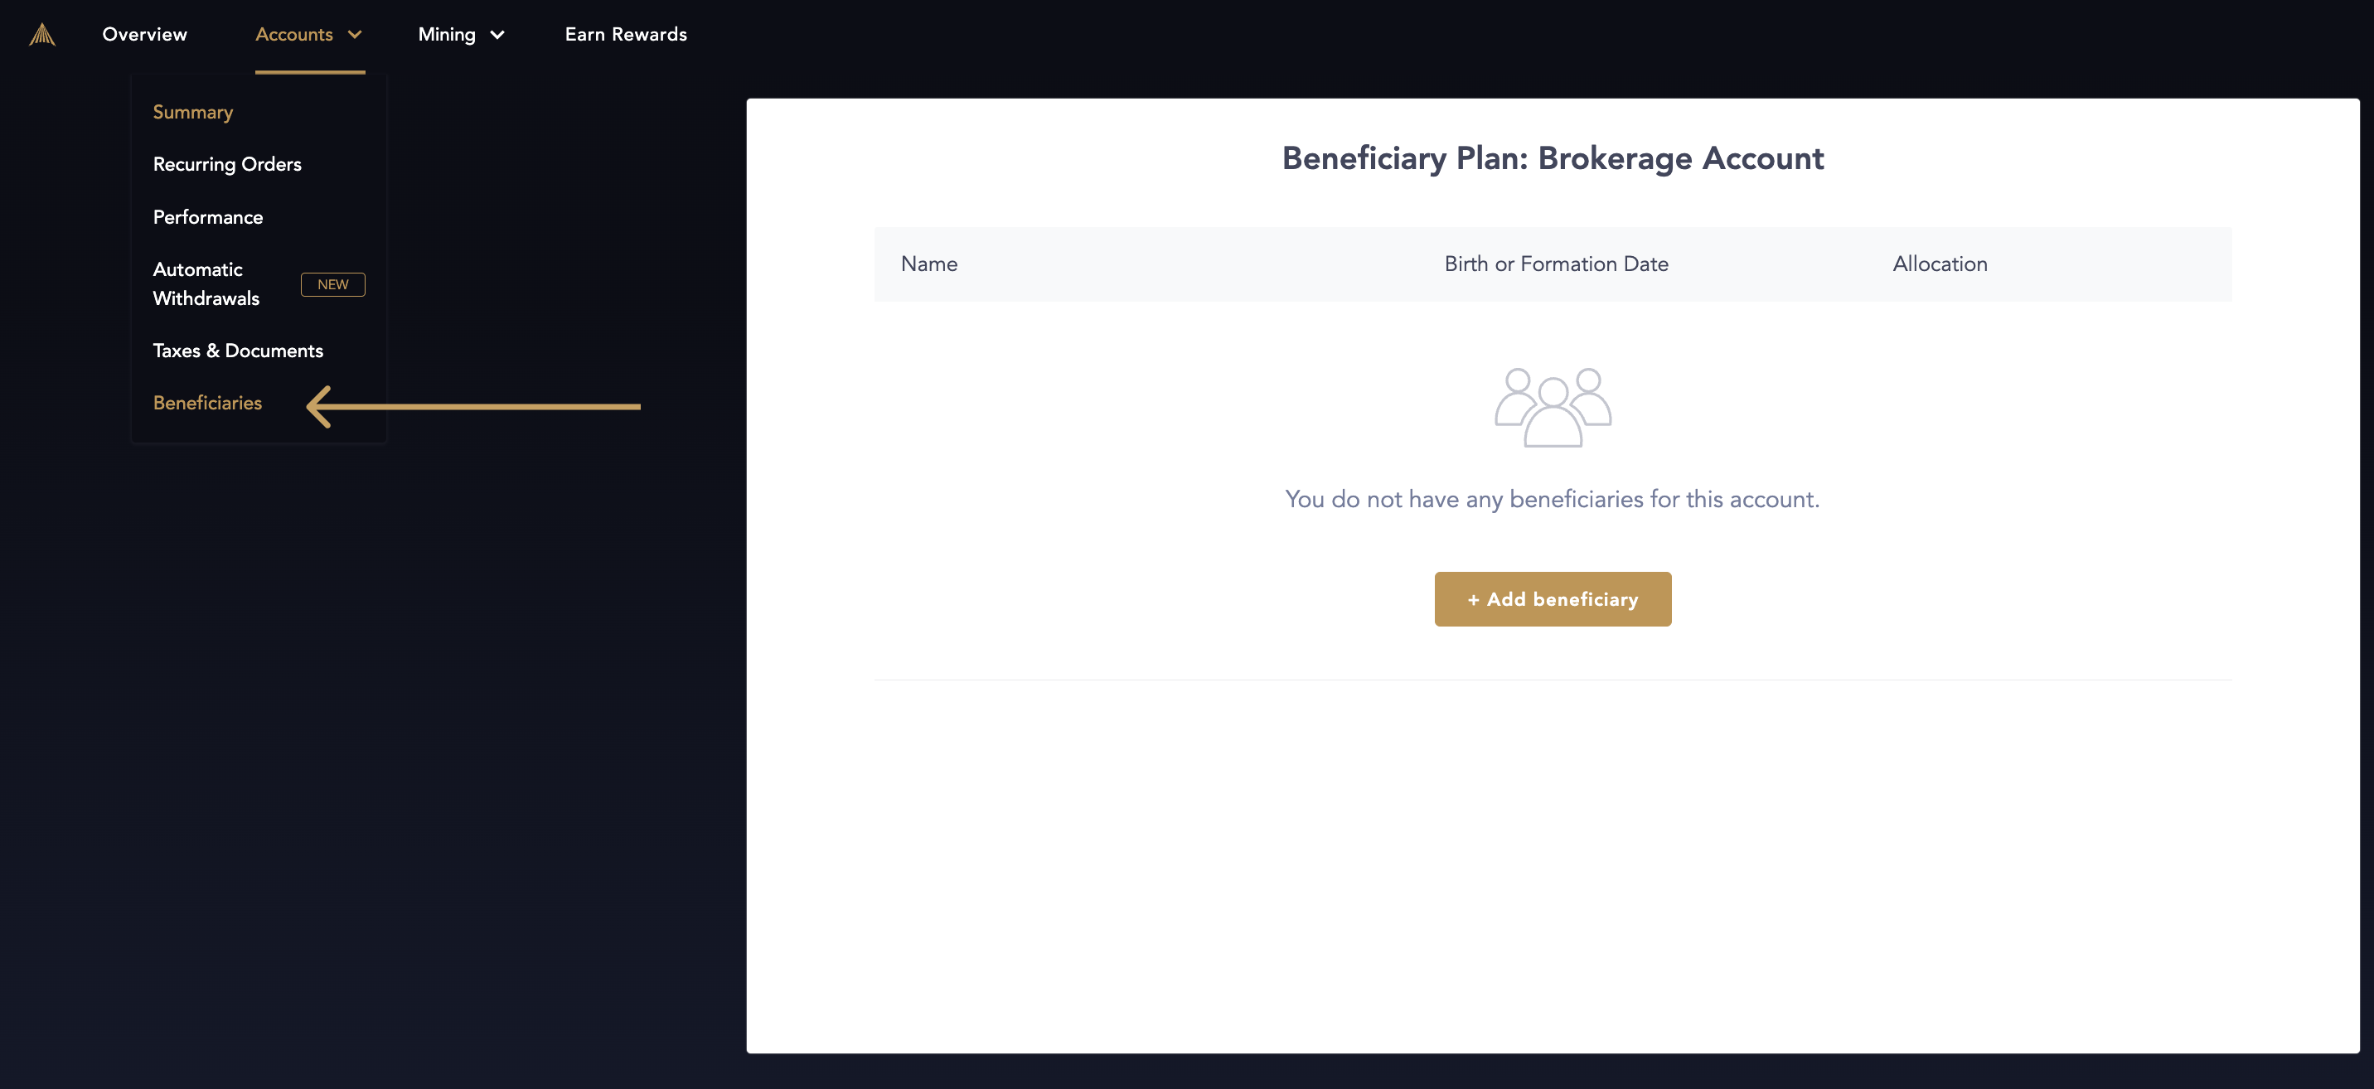Screen dimensions: 2374x1089
Task: Select the NEW badge on Automatic Withdrawals
Action: [x=332, y=283]
